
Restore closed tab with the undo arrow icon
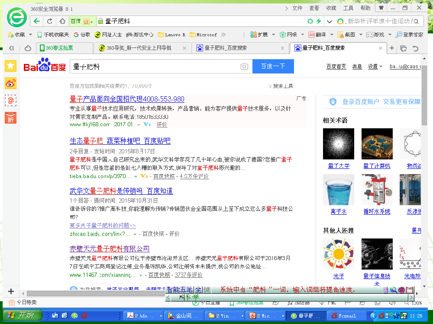[x=415, y=48]
